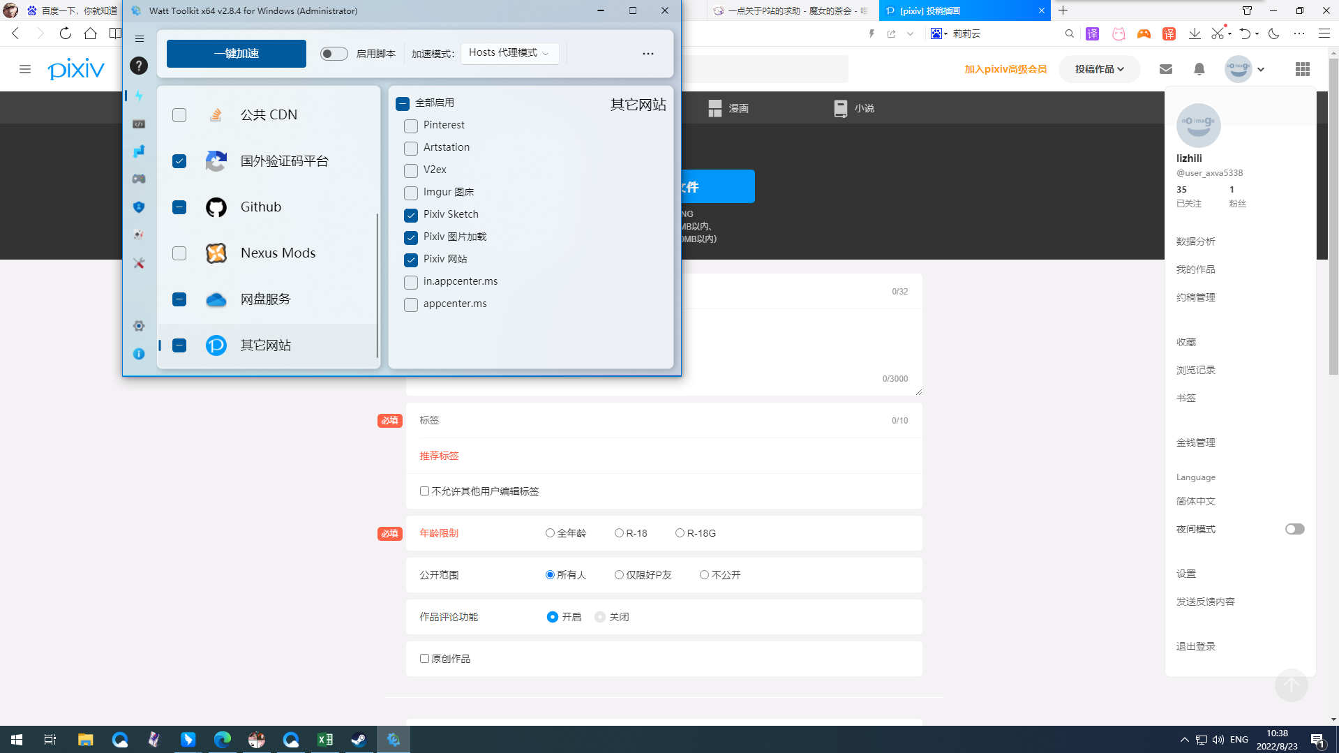Enable the Pinterest checkbox

pyautogui.click(x=410, y=126)
